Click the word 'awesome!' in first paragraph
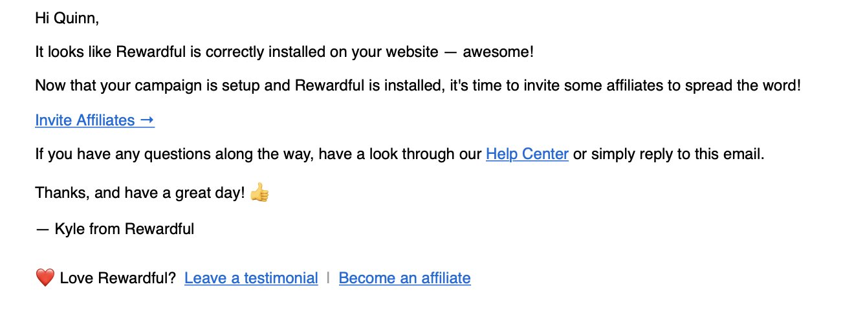Image resolution: width=854 pixels, height=313 pixels. coord(498,52)
